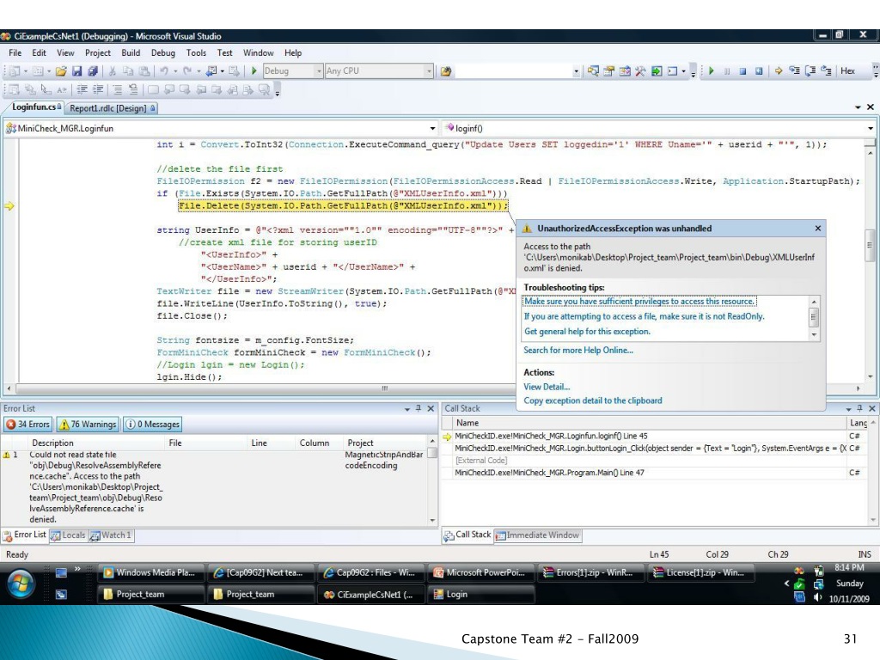Open the Tools menu
The width and height of the screenshot is (880, 660).
(x=196, y=52)
